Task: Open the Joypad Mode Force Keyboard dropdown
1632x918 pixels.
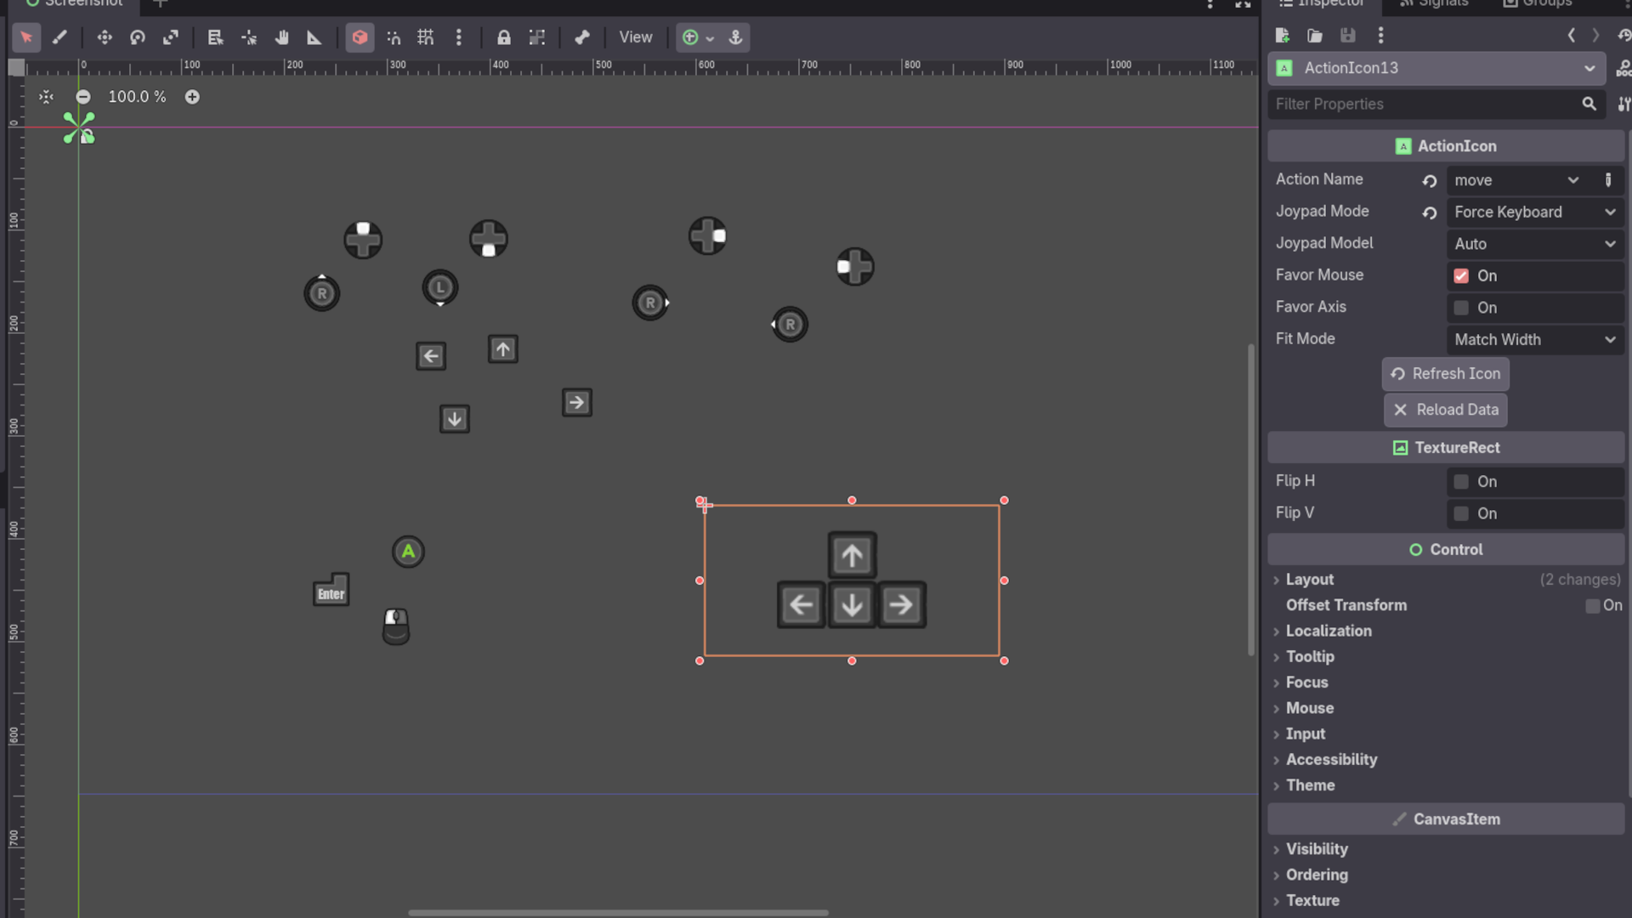Action: pyautogui.click(x=1535, y=212)
